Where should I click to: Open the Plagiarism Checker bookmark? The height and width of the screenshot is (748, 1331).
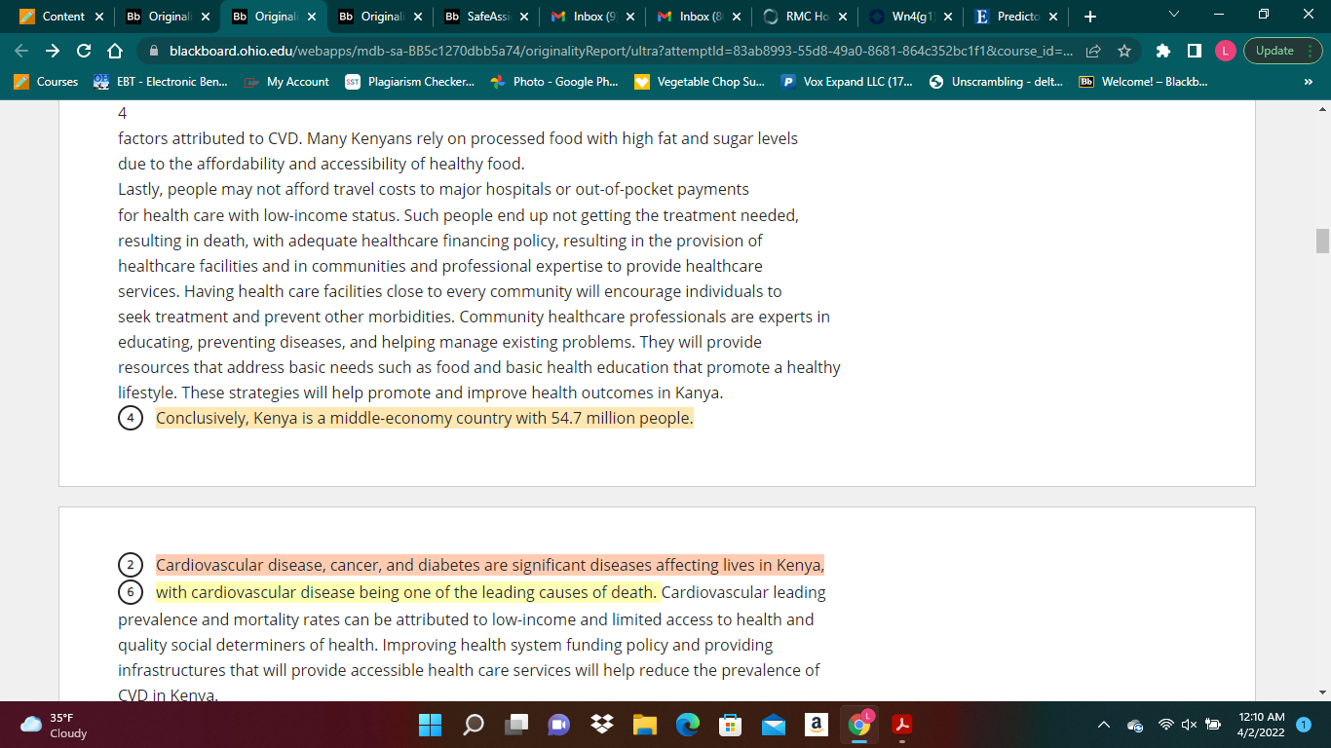coord(410,82)
